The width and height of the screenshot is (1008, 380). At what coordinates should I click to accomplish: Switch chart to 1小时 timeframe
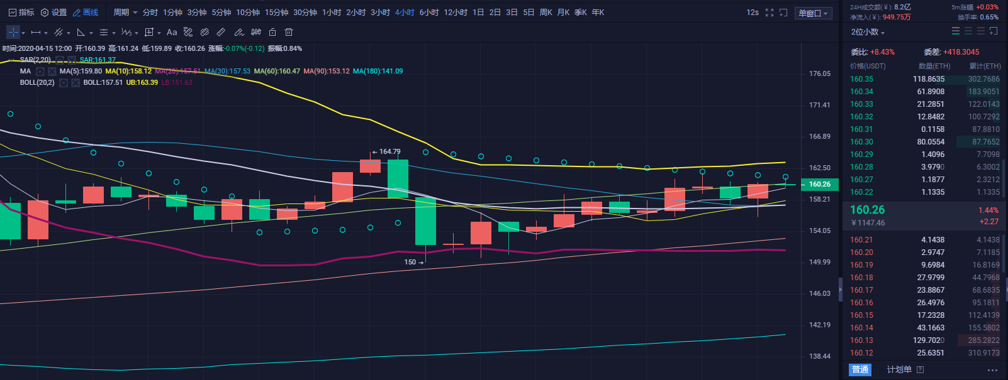tap(332, 13)
